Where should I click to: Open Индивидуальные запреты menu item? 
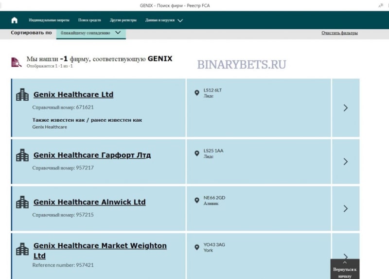(49, 20)
